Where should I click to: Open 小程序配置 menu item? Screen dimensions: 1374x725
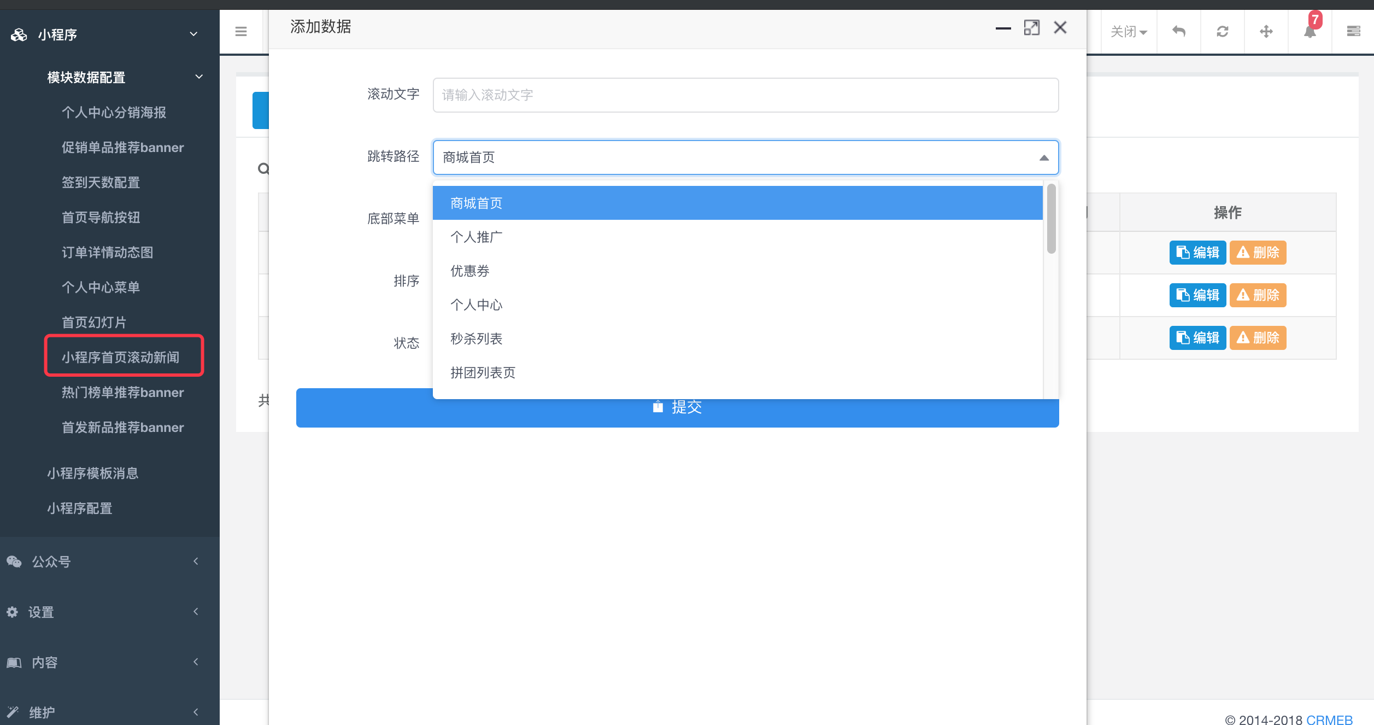[79, 508]
